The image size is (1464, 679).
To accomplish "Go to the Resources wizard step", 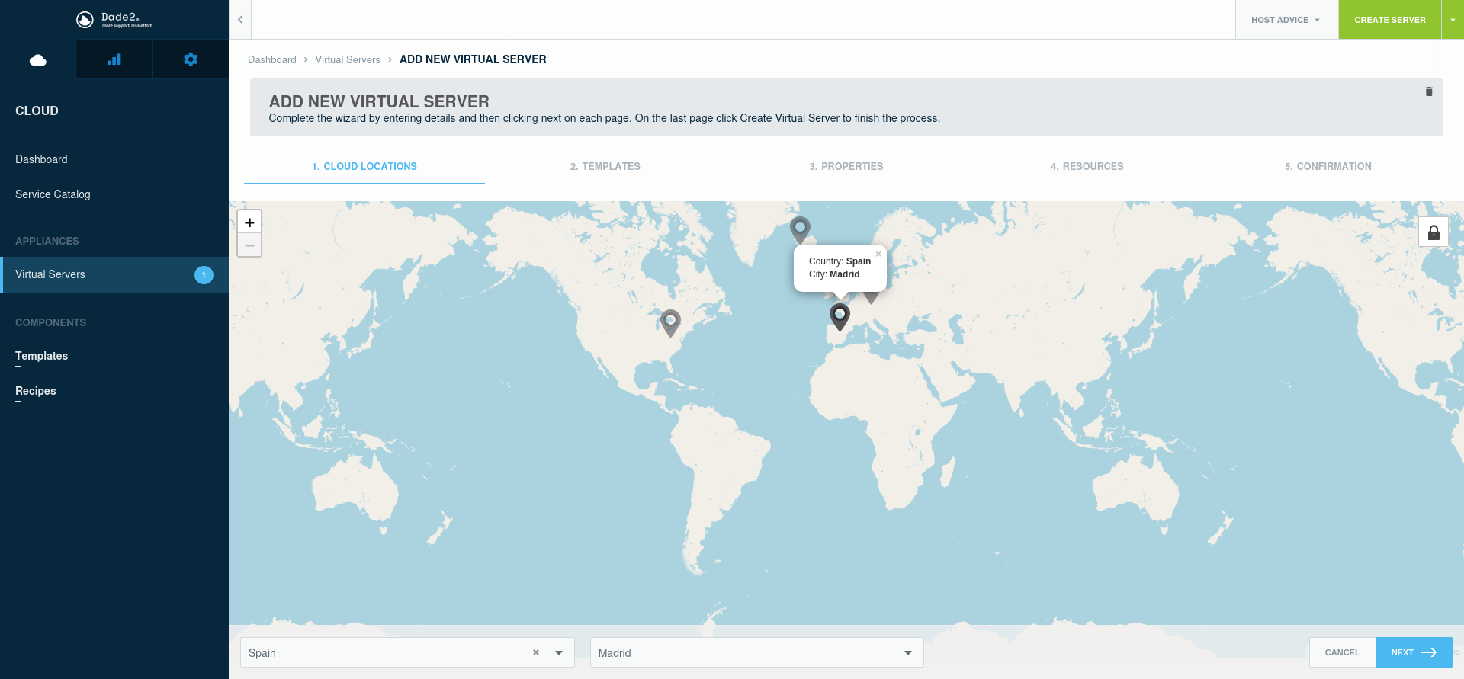I will coord(1087,166).
